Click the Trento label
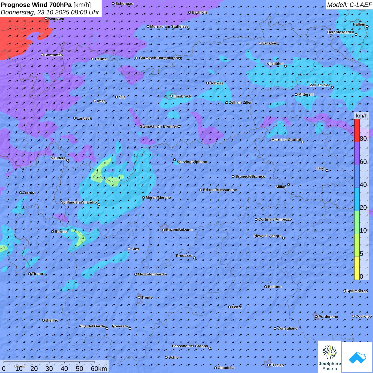373x373 pixels. (x=147, y=297)
